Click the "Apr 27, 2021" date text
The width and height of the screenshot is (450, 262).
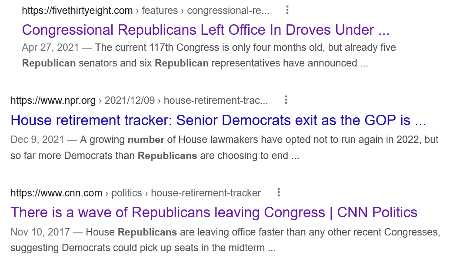tap(50, 48)
